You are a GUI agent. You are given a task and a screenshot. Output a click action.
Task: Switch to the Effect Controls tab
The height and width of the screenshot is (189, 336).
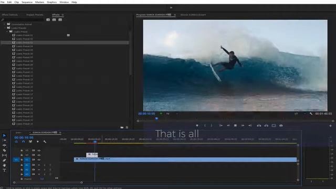tap(10, 15)
